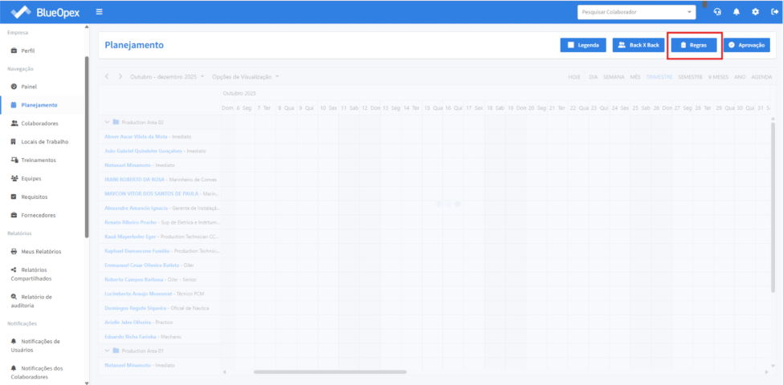Open the Pesquisar Colaborador dropdown
The height and width of the screenshot is (385, 783).
pos(637,12)
